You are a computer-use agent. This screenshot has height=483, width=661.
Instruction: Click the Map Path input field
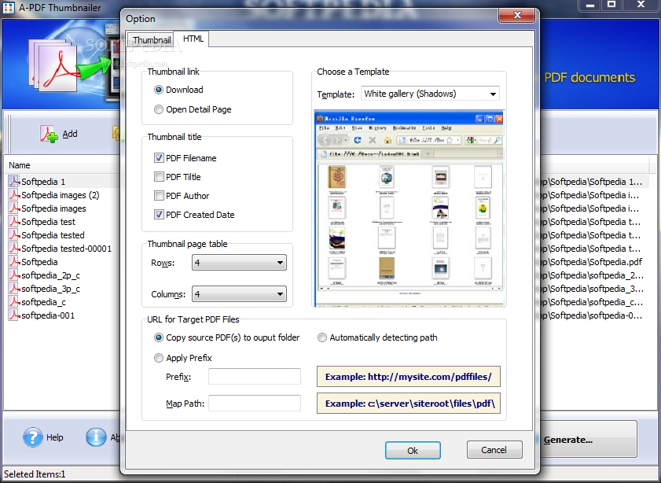coord(254,404)
